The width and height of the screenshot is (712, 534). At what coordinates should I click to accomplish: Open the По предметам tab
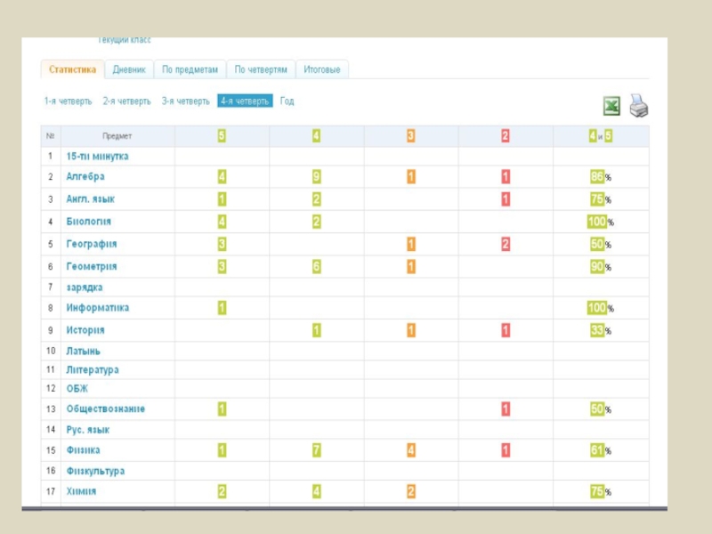[x=190, y=69]
